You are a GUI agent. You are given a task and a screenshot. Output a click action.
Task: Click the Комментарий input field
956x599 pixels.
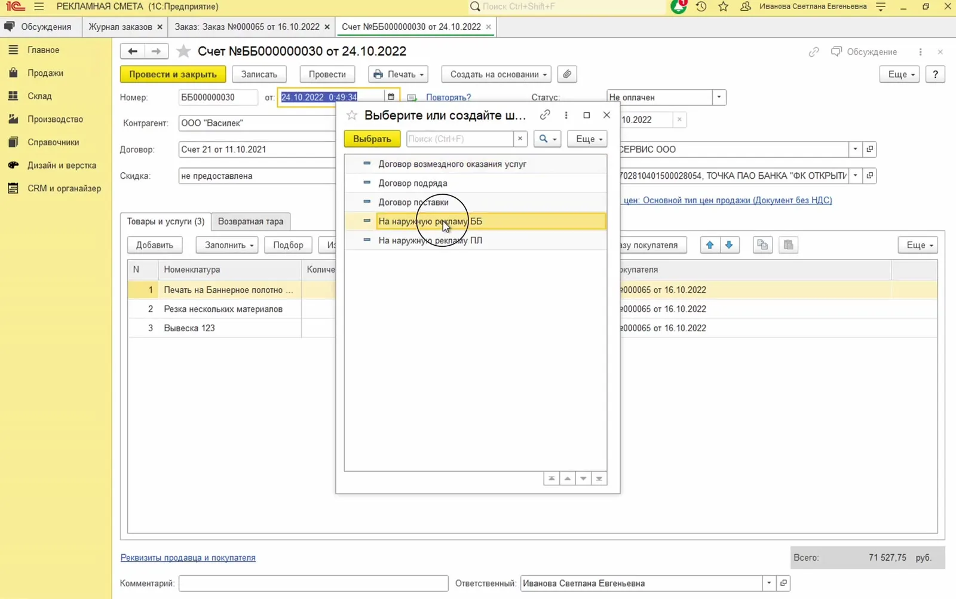pos(313,583)
